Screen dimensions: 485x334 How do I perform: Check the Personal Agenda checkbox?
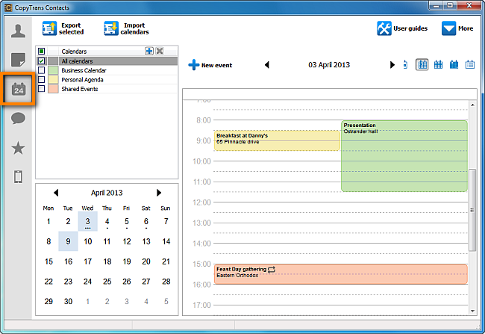pos(42,80)
